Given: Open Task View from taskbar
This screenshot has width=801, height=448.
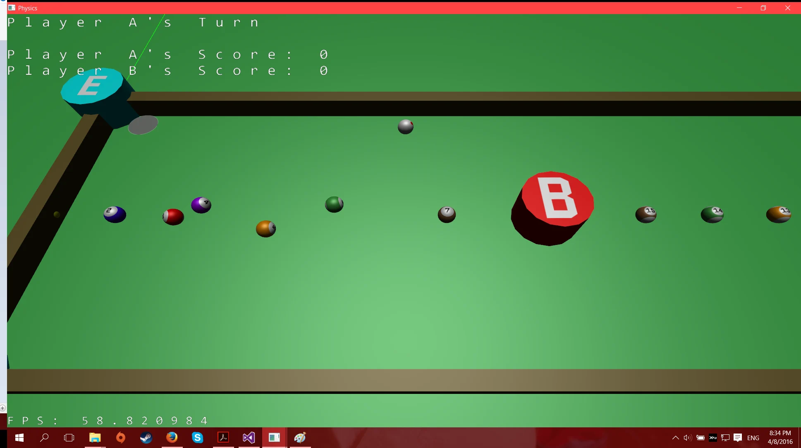Looking at the screenshot, I should click(x=69, y=438).
